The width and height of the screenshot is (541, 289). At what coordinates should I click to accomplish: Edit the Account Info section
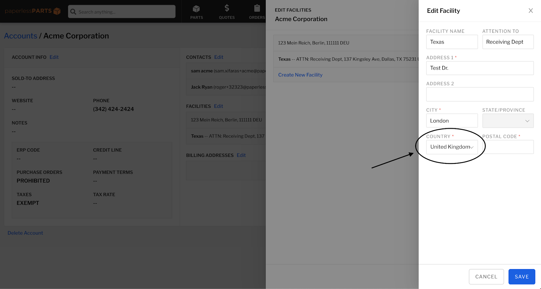[x=54, y=57]
